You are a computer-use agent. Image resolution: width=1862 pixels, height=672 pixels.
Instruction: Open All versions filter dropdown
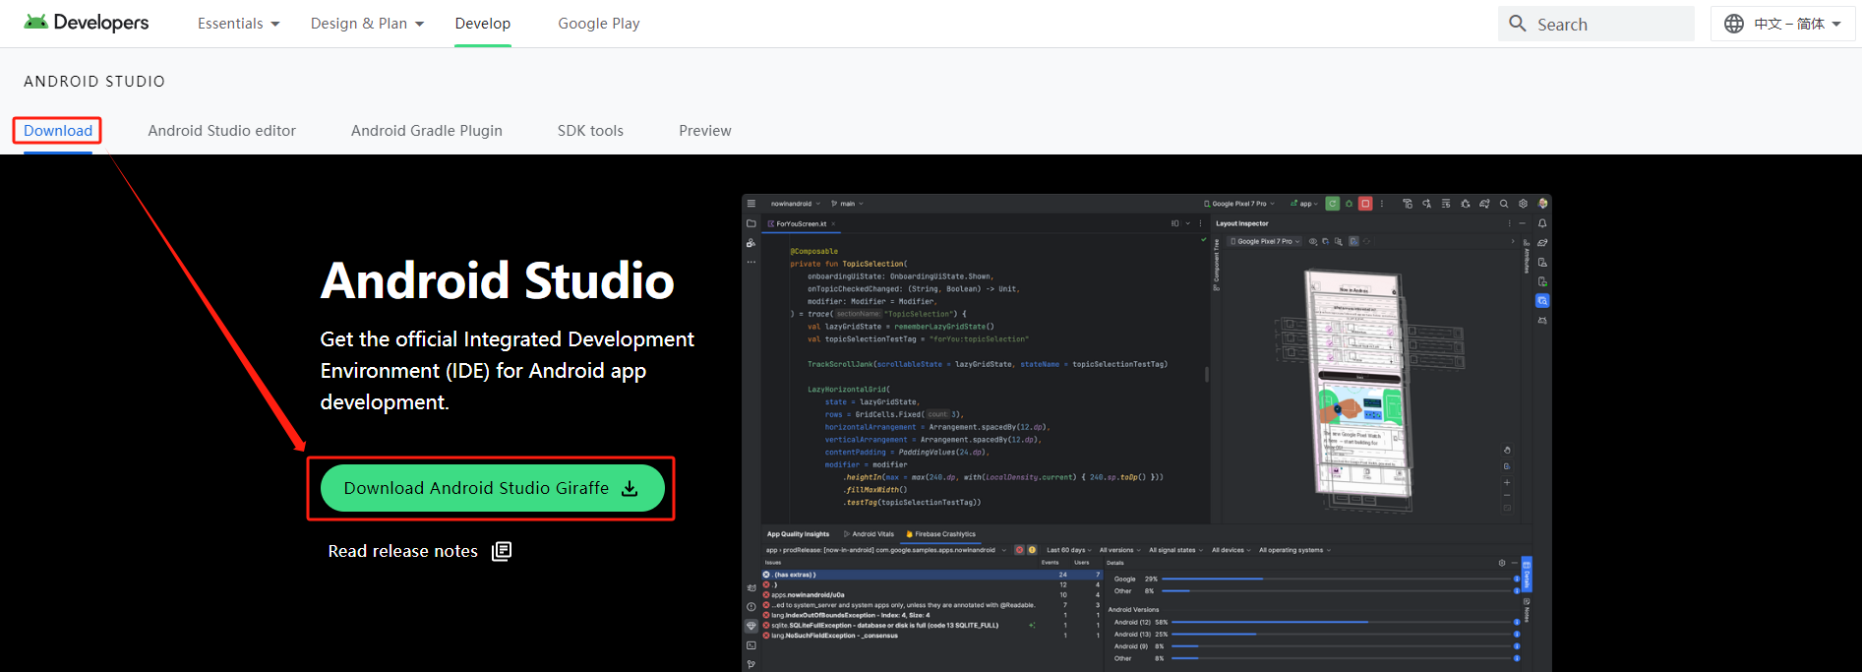pos(1118,550)
